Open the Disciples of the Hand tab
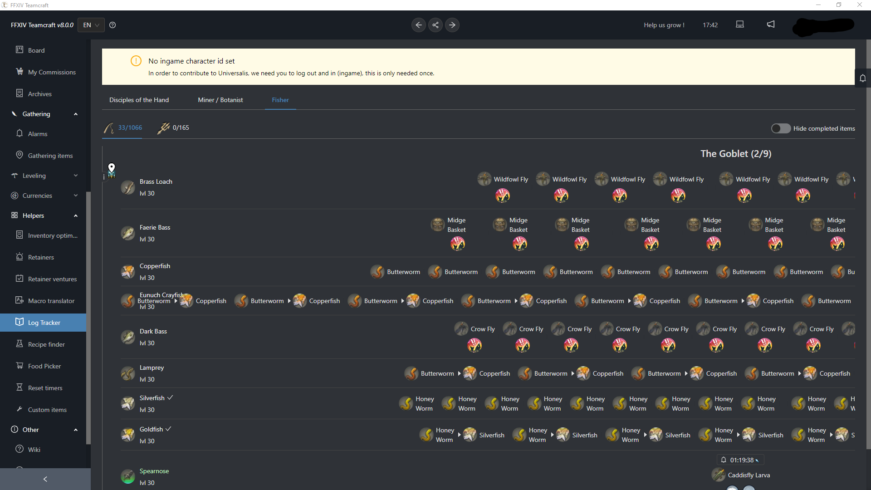Screen dimensions: 871x490 [139, 100]
